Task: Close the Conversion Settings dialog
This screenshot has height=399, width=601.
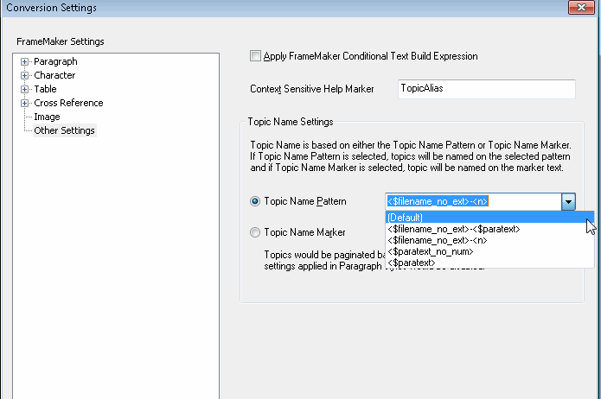Action: [x=581, y=7]
